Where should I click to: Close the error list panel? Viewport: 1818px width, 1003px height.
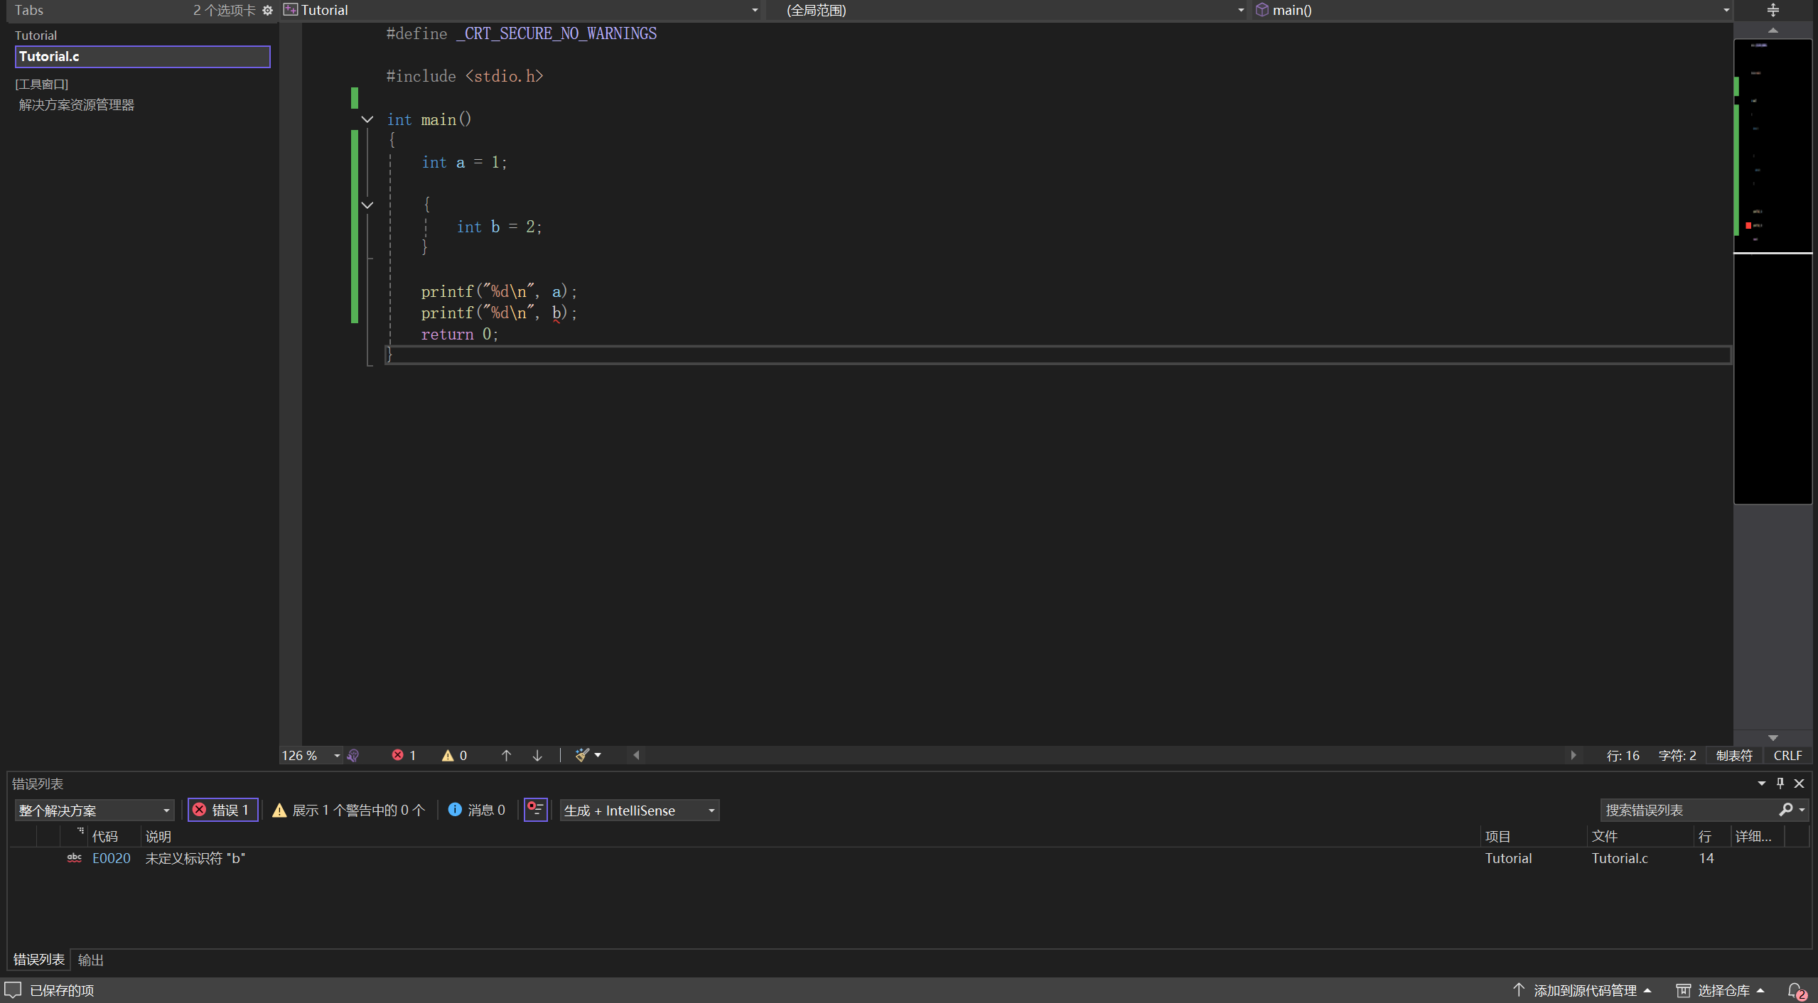(x=1800, y=784)
